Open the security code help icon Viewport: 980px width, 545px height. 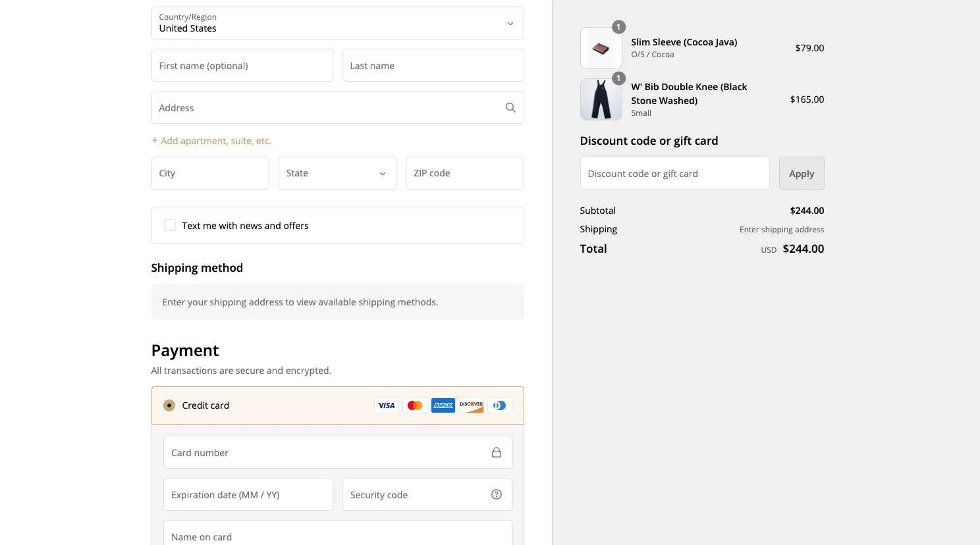coord(497,494)
